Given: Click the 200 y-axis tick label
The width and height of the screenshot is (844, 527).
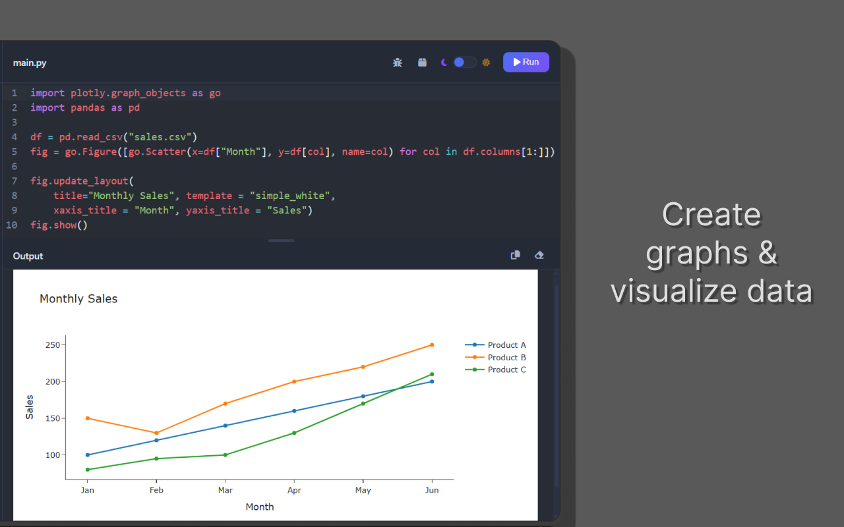Looking at the screenshot, I should (x=53, y=381).
